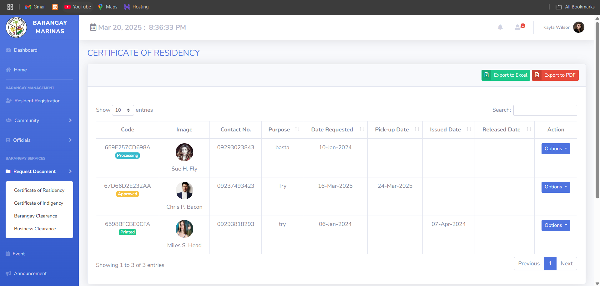Image resolution: width=600 pixels, height=286 pixels.
Task: Click the Barangay Marinas logo
Action: [x=16, y=27]
